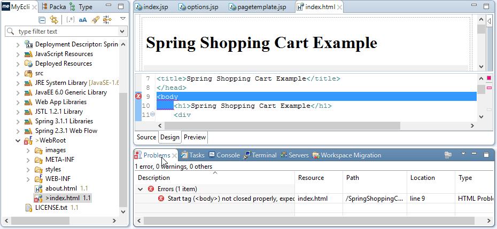
Task: Click the Problems view horizontal scrollbar
Action: coord(309,220)
